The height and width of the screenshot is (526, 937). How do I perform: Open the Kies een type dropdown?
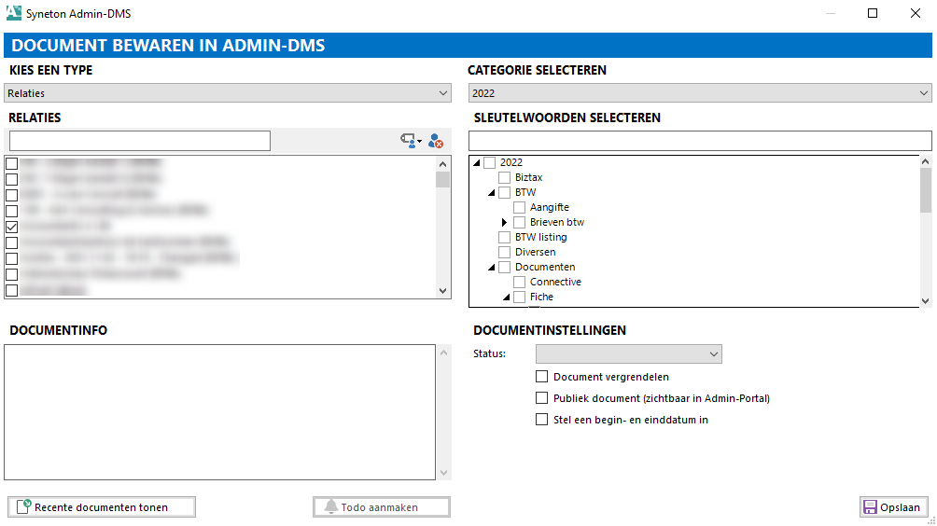[x=229, y=93]
